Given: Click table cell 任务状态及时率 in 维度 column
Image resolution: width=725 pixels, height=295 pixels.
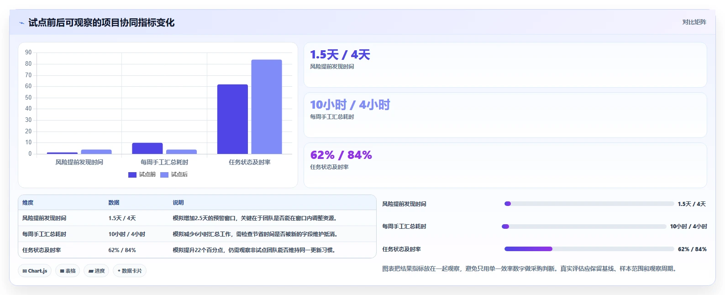Looking at the screenshot, I should (x=42, y=250).
